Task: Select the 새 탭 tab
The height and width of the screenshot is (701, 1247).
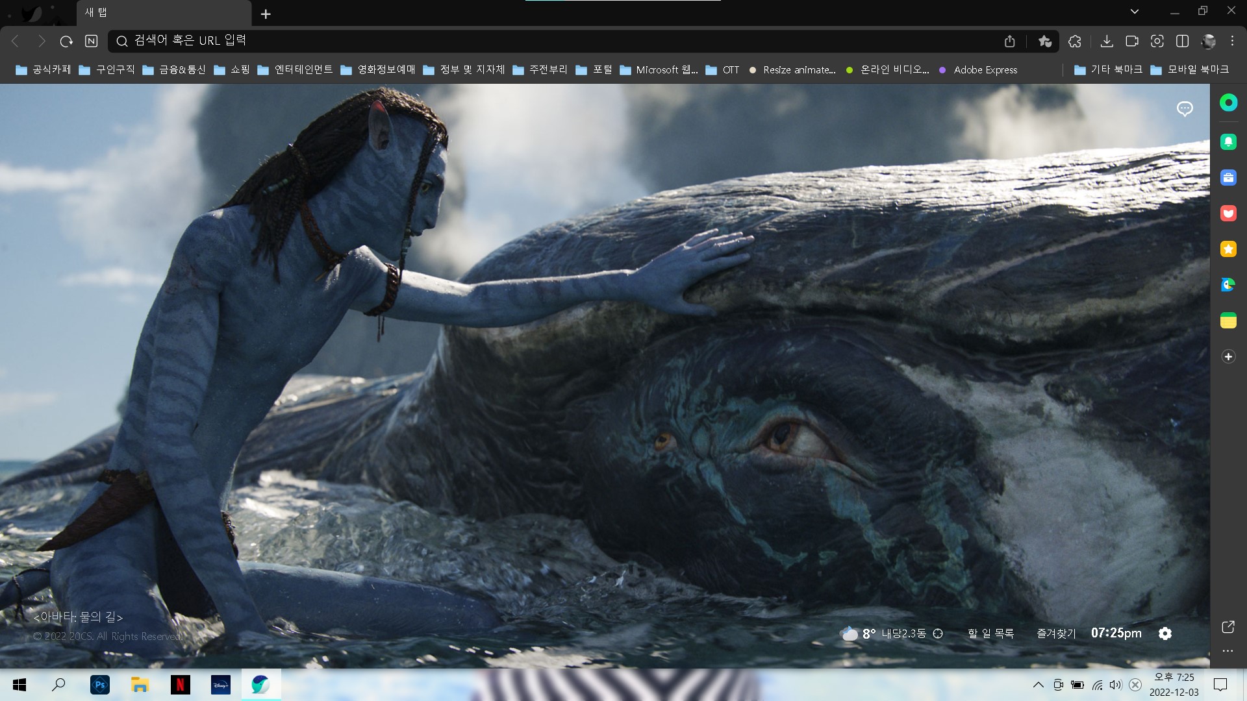Action: click(x=164, y=13)
